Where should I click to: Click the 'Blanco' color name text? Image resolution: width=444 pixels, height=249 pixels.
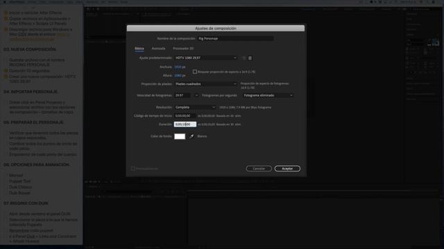click(202, 136)
